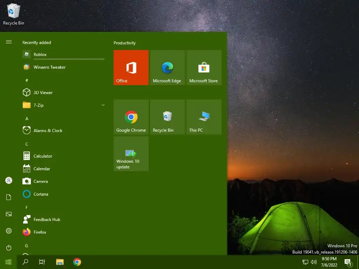Open Documents from Start sidebar
The height and width of the screenshot is (269, 359).
[9, 197]
